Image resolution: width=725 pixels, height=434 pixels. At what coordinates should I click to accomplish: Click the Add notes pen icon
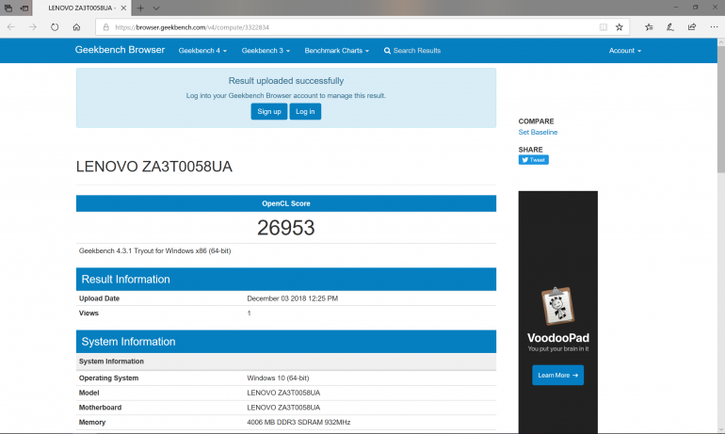670,27
